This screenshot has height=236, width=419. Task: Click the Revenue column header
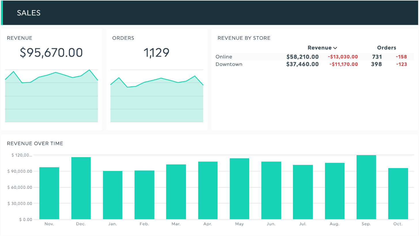click(319, 48)
